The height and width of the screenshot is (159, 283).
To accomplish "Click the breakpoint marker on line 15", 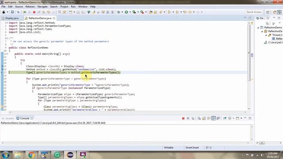I will pos(2,66).
